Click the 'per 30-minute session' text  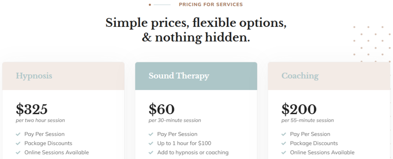coord(175,120)
